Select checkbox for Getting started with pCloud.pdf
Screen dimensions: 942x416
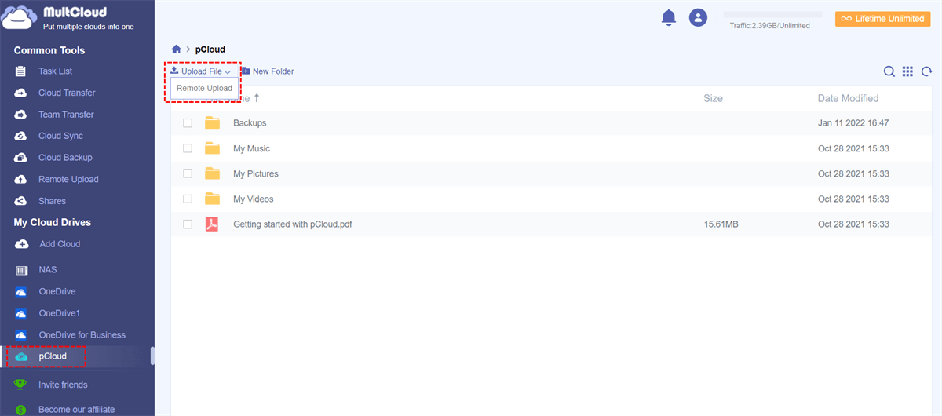tap(188, 224)
